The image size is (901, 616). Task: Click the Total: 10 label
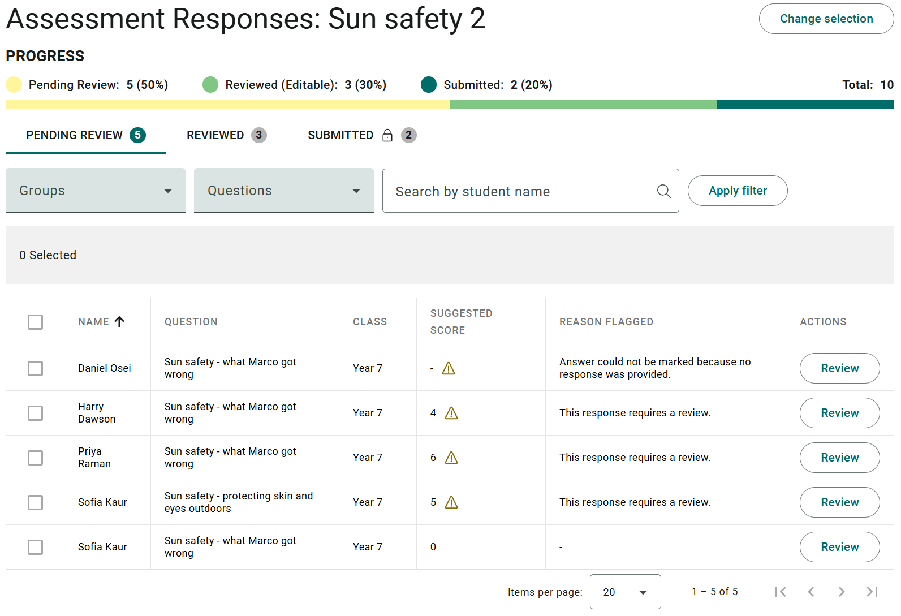[868, 85]
